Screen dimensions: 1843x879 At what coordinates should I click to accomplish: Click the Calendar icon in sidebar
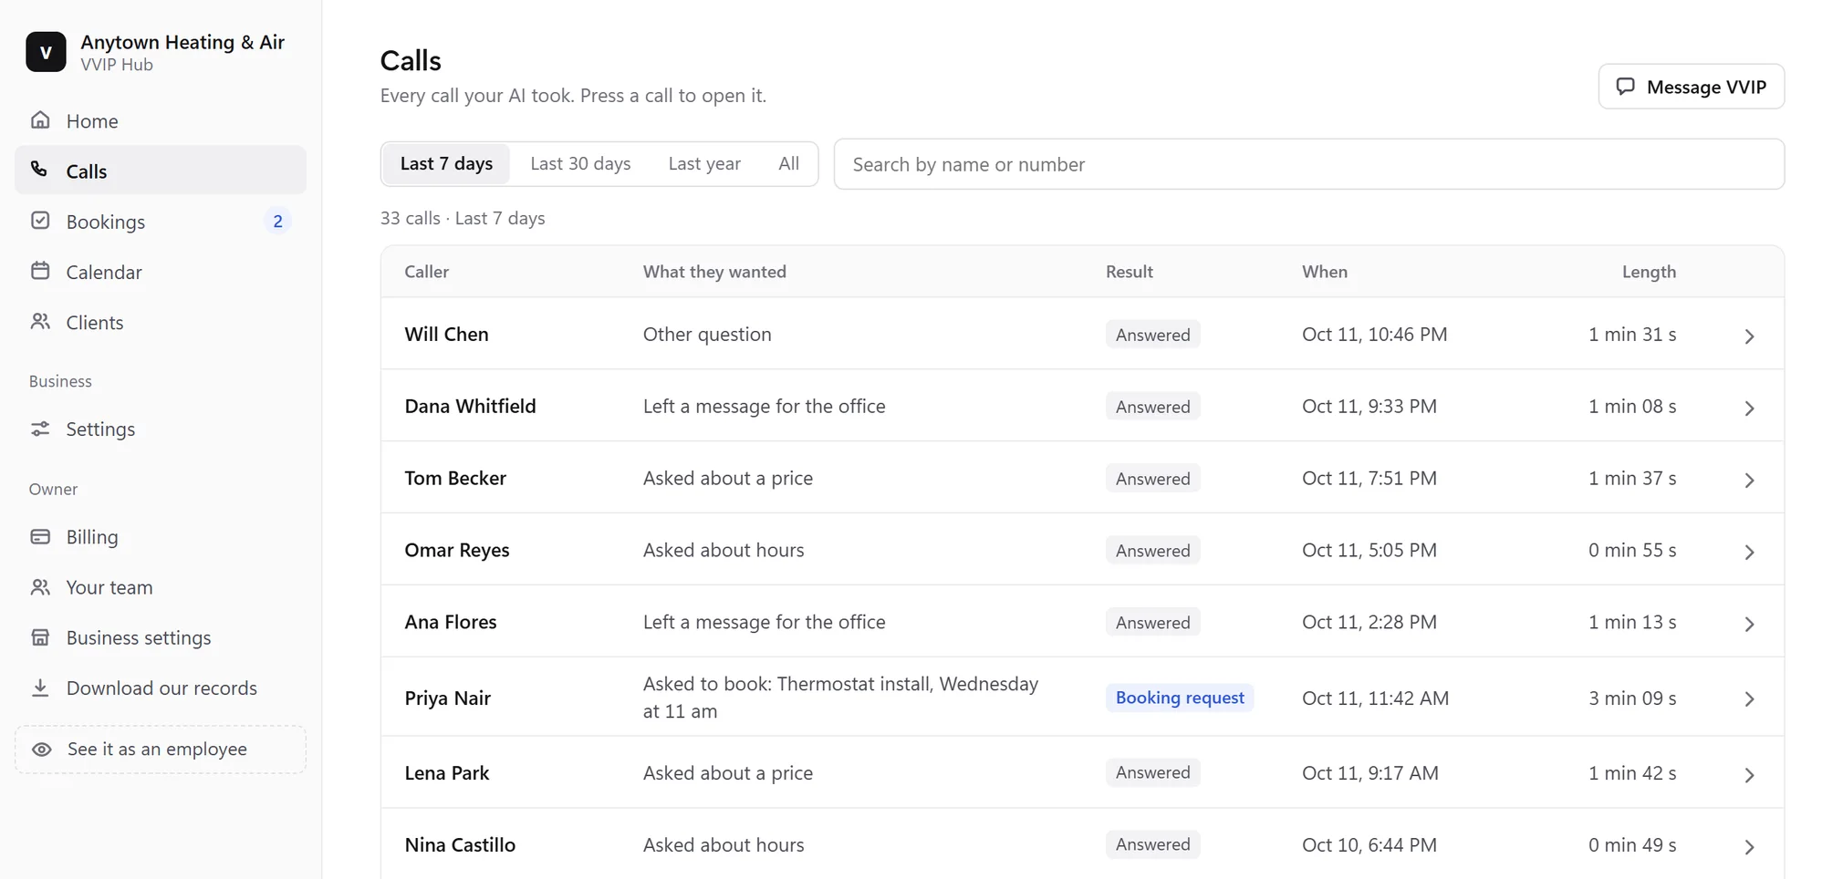(x=40, y=271)
